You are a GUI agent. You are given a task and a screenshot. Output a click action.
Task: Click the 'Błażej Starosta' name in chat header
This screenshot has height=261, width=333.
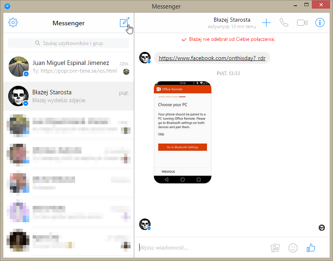pos(232,20)
